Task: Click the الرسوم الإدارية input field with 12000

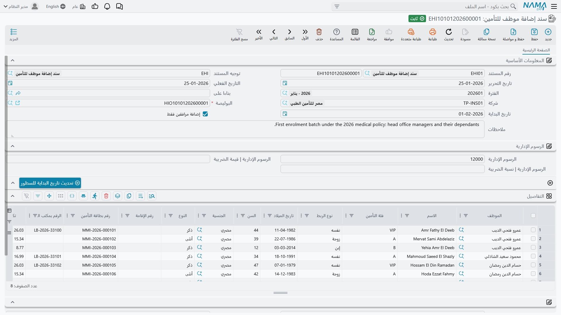Action: coord(382,159)
